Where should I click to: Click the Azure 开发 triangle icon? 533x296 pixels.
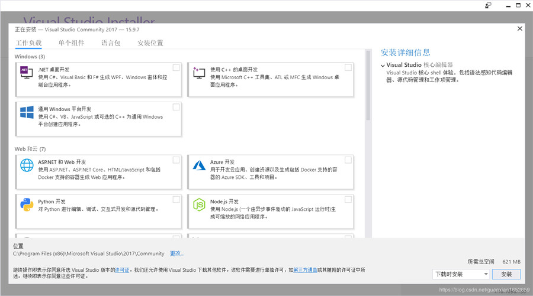[199, 165]
